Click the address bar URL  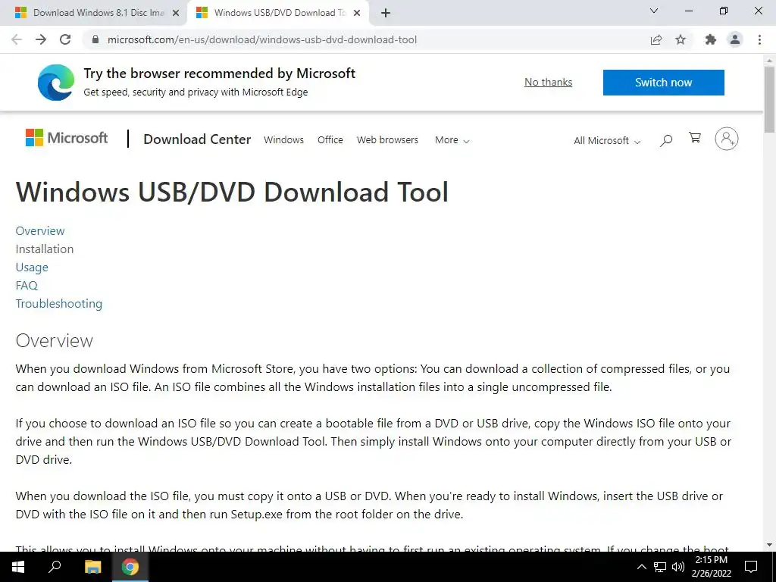261,39
